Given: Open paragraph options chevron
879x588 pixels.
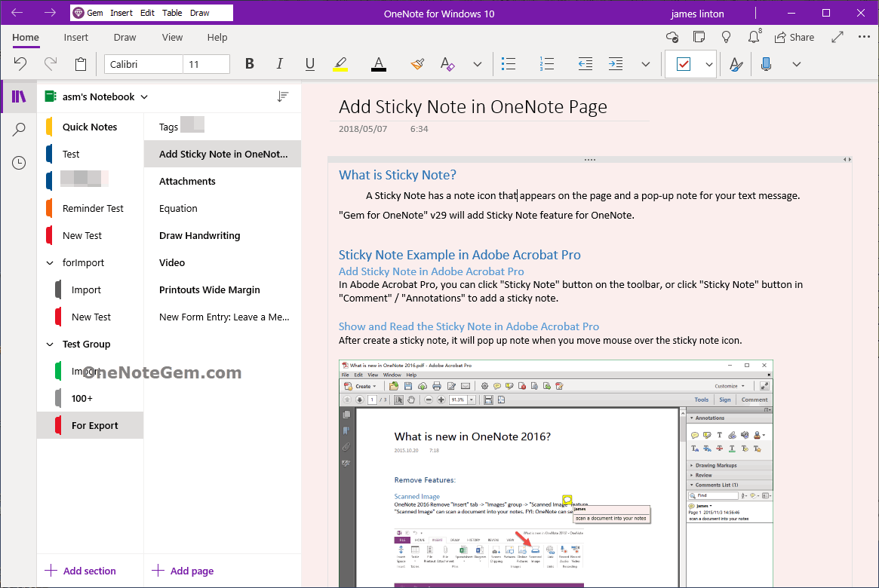Looking at the screenshot, I should 646,64.
